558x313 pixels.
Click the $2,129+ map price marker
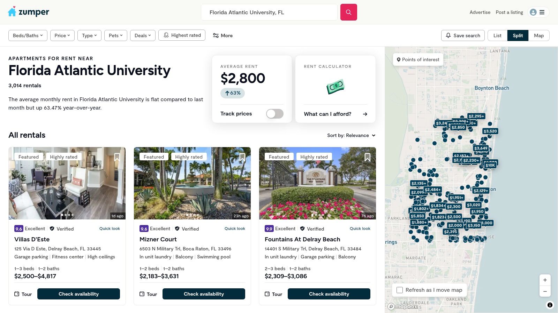481,191
